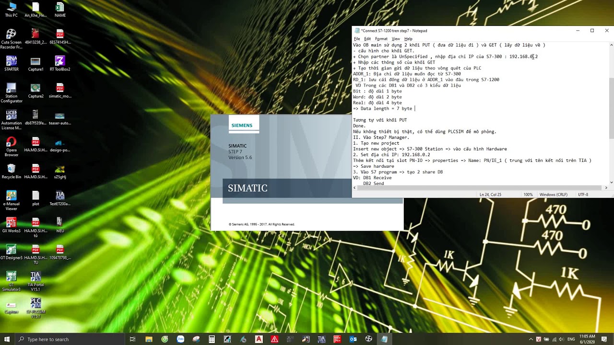Switch to Notepad taskbar button

(x=384, y=339)
